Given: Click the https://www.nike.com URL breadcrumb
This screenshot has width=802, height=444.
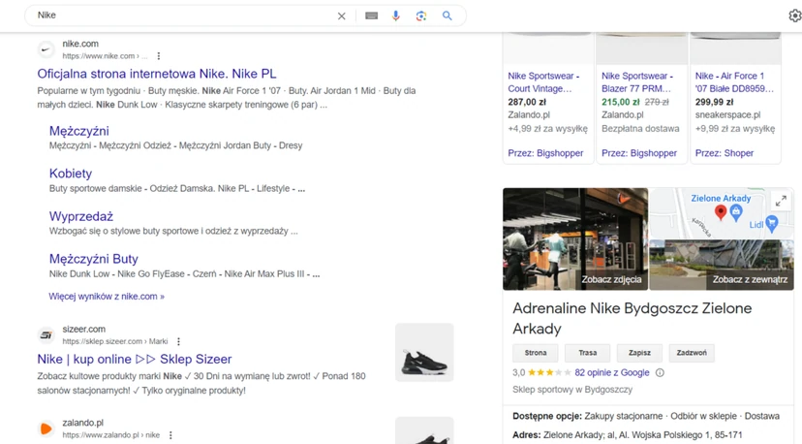Looking at the screenshot, I should pyautogui.click(x=105, y=56).
